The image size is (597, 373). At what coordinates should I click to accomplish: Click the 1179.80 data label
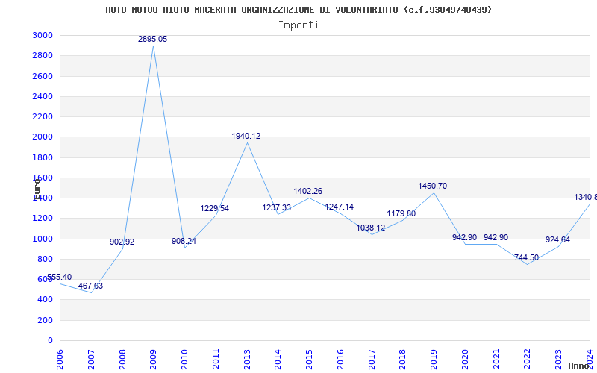coord(401,213)
